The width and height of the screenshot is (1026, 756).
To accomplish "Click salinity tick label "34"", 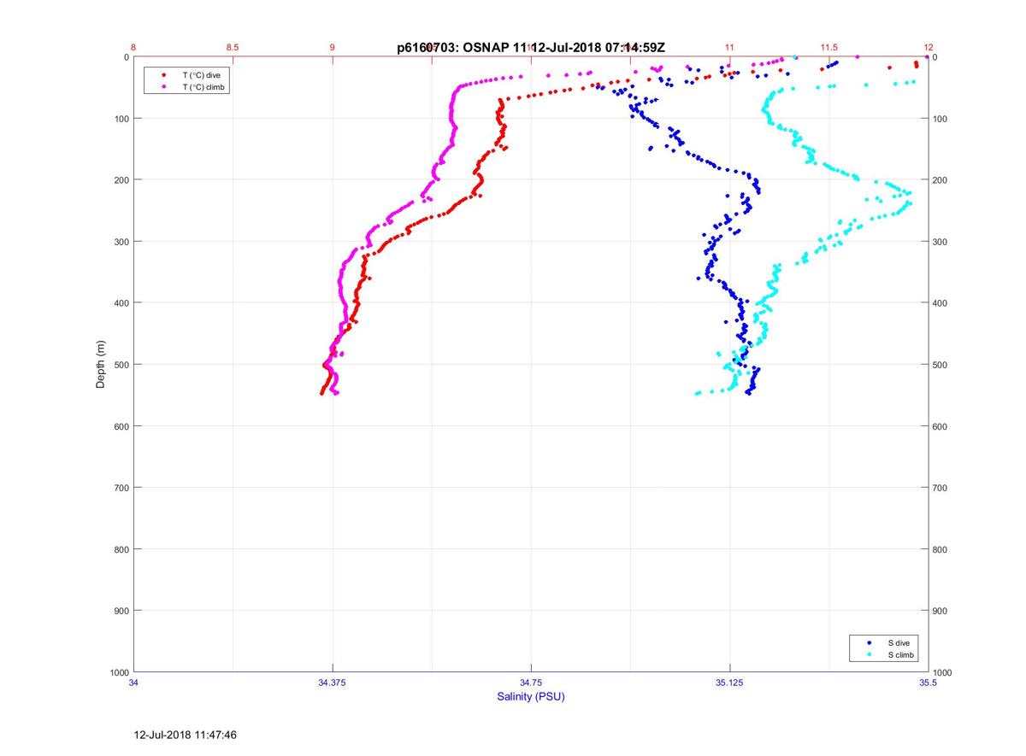I will click(x=134, y=683).
